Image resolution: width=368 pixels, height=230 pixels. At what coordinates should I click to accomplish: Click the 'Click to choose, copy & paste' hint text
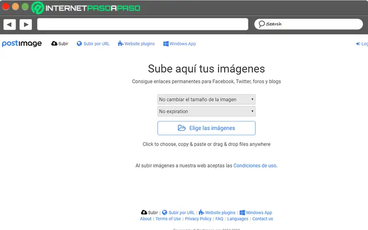(x=174, y=144)
